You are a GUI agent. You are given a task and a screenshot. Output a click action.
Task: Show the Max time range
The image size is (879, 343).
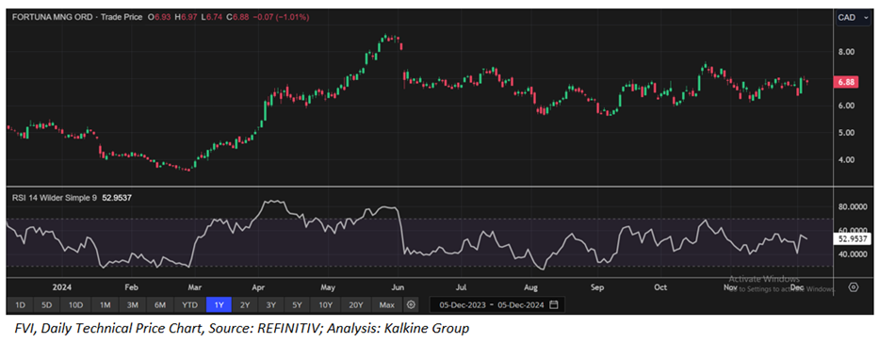(x=387, y=305)
